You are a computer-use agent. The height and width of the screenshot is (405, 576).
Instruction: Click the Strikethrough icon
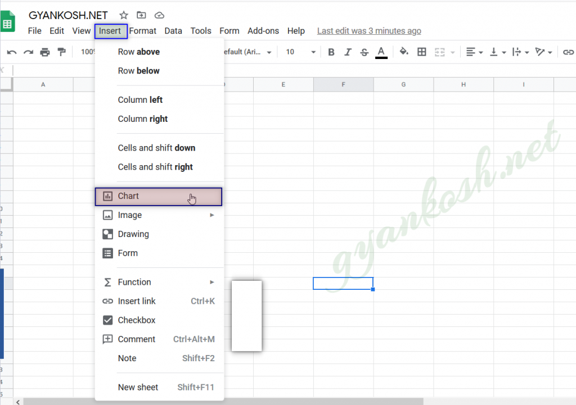[364, 52]
